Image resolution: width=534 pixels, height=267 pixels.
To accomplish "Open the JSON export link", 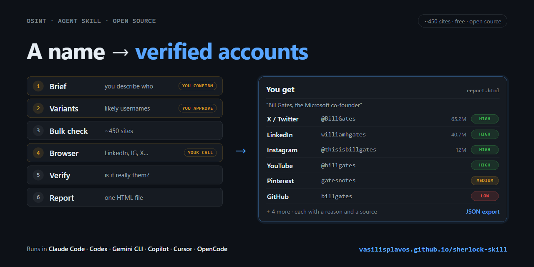I will pos(483,212).
